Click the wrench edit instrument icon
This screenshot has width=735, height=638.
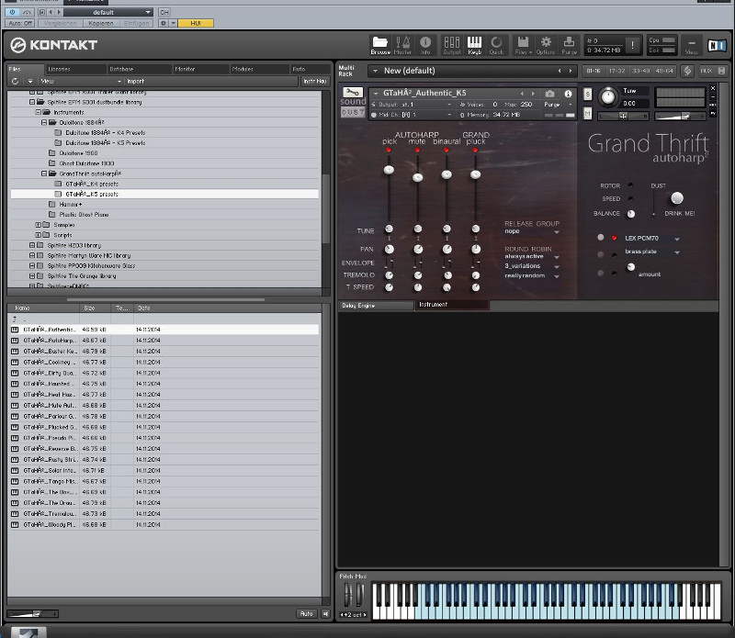353,92
